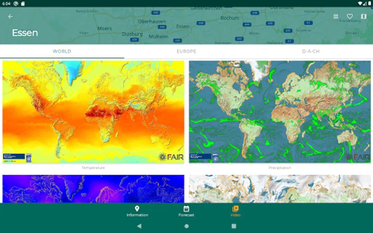Click Bochum on the header map
Viewport: 373px width, 233px height.
(x=230, y=18)
